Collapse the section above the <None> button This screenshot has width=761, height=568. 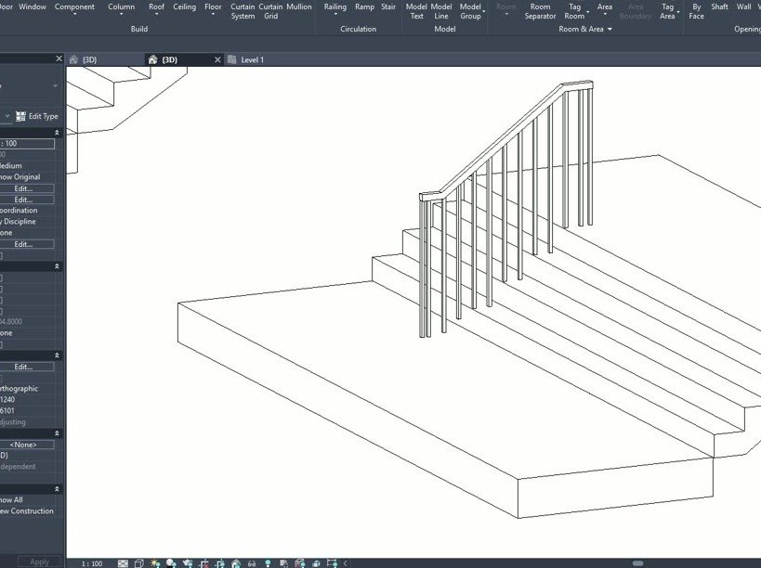pos(57,433)
